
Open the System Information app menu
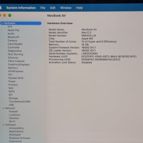click(x=21, y=8)
